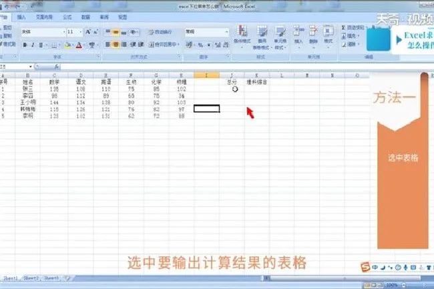Image resolution: width=434 pixels, height=289 pixels.
Task: Select cell containing 总分
Action: coord(232,82)
